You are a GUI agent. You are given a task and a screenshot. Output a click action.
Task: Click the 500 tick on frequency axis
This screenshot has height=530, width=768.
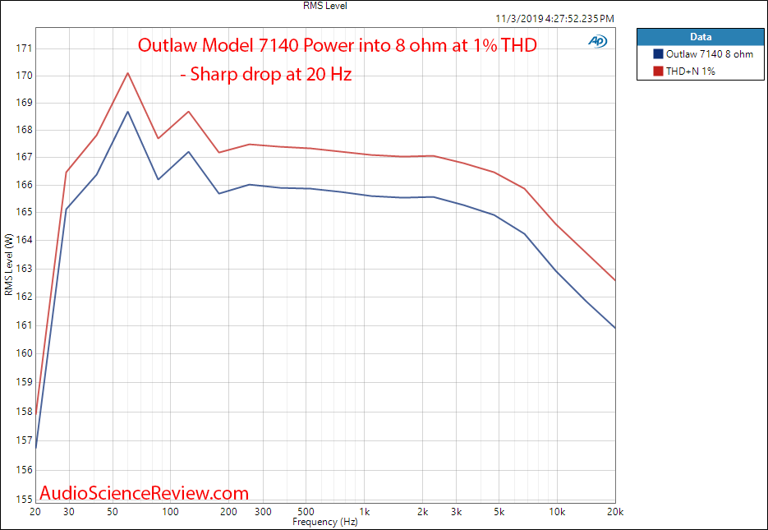pyautogui.click(x=306, y=512)
